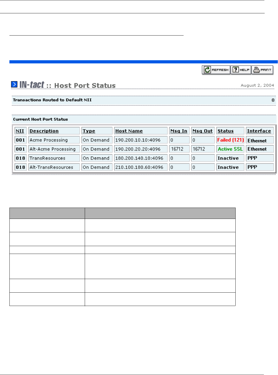Click the blue arrow icon beside IN-tact
The height and width of the screenshot is (375, 278).
pyautogui.click(x=14, y=84)
